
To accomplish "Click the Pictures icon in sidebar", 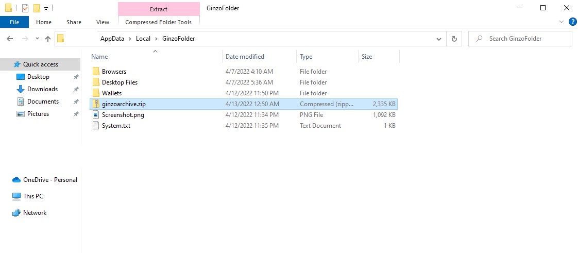I will (x=21, y=114).
